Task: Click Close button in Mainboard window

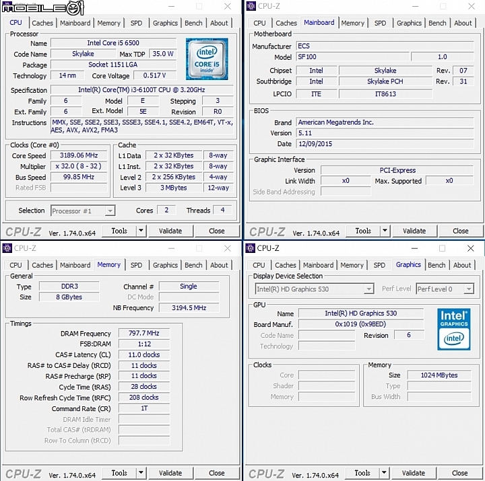Action: [461, 231]
